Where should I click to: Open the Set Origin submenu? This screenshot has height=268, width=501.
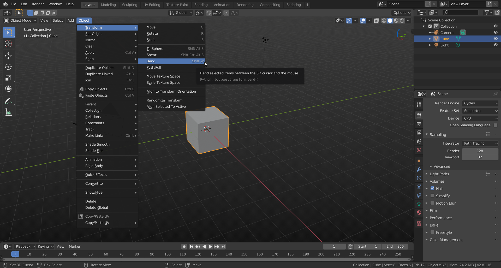coord(107,34)
